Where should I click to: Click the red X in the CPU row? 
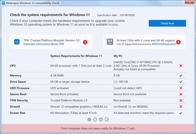pos(181,66)
